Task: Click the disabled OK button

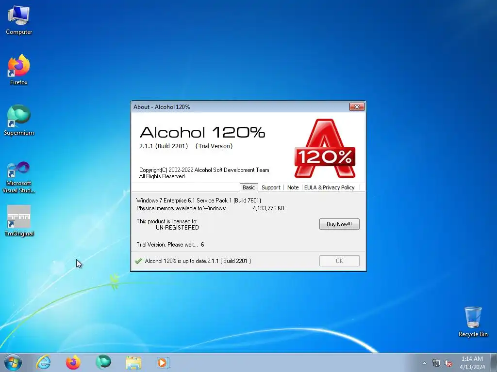Action: pos(339,261)
